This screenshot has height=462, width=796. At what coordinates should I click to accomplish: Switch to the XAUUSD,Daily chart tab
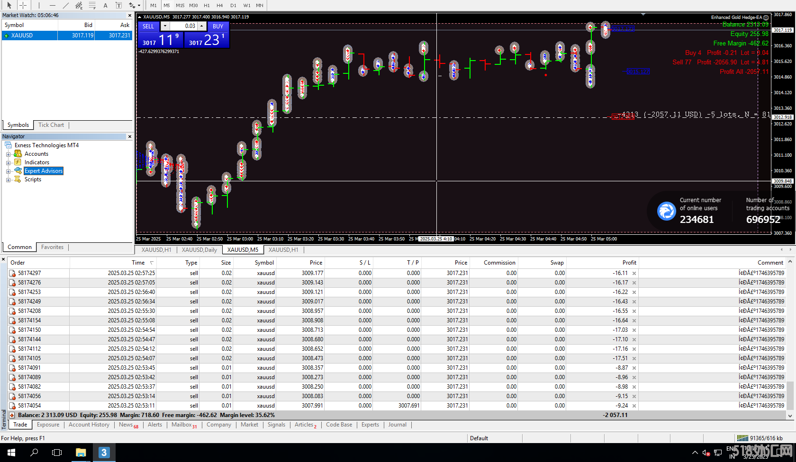pos(199,249)
